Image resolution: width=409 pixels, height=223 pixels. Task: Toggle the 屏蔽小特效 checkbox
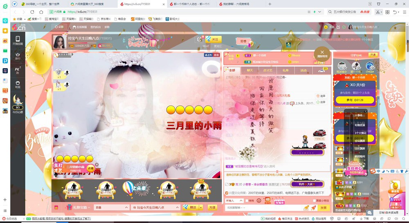[314, 201]
